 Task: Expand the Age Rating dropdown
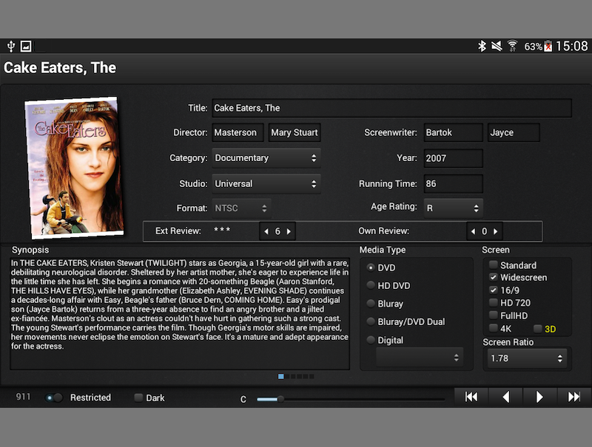(453, 208)
